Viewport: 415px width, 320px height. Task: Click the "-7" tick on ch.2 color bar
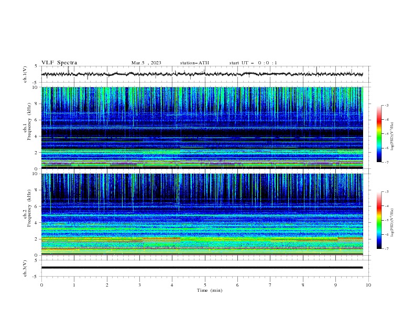386,249
